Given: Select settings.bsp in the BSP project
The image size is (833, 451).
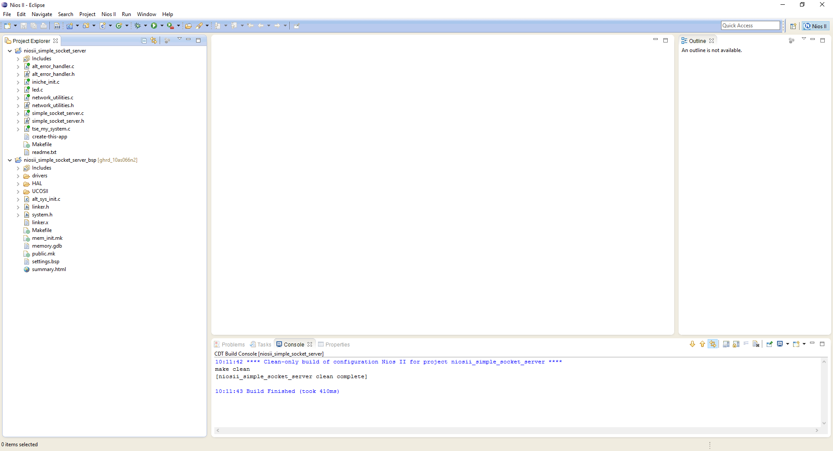Looking at the screenshot, I should click(x=46, y=261).
